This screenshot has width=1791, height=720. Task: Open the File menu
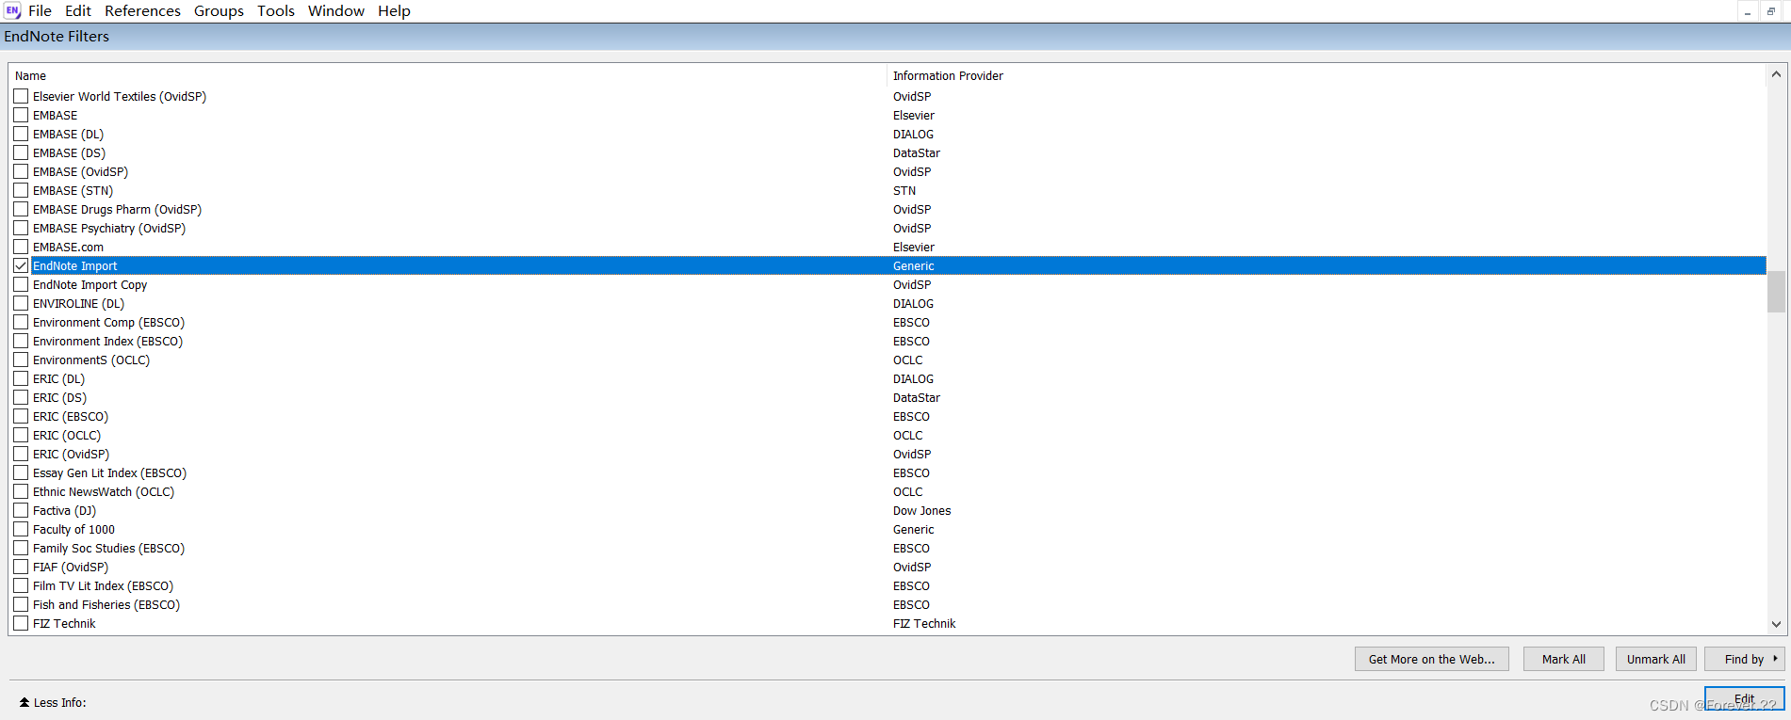pos(40,10)
